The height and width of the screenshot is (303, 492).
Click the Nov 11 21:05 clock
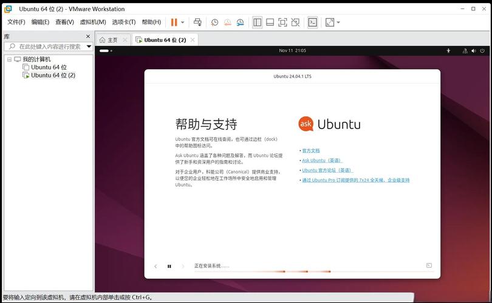click(292, 50)
